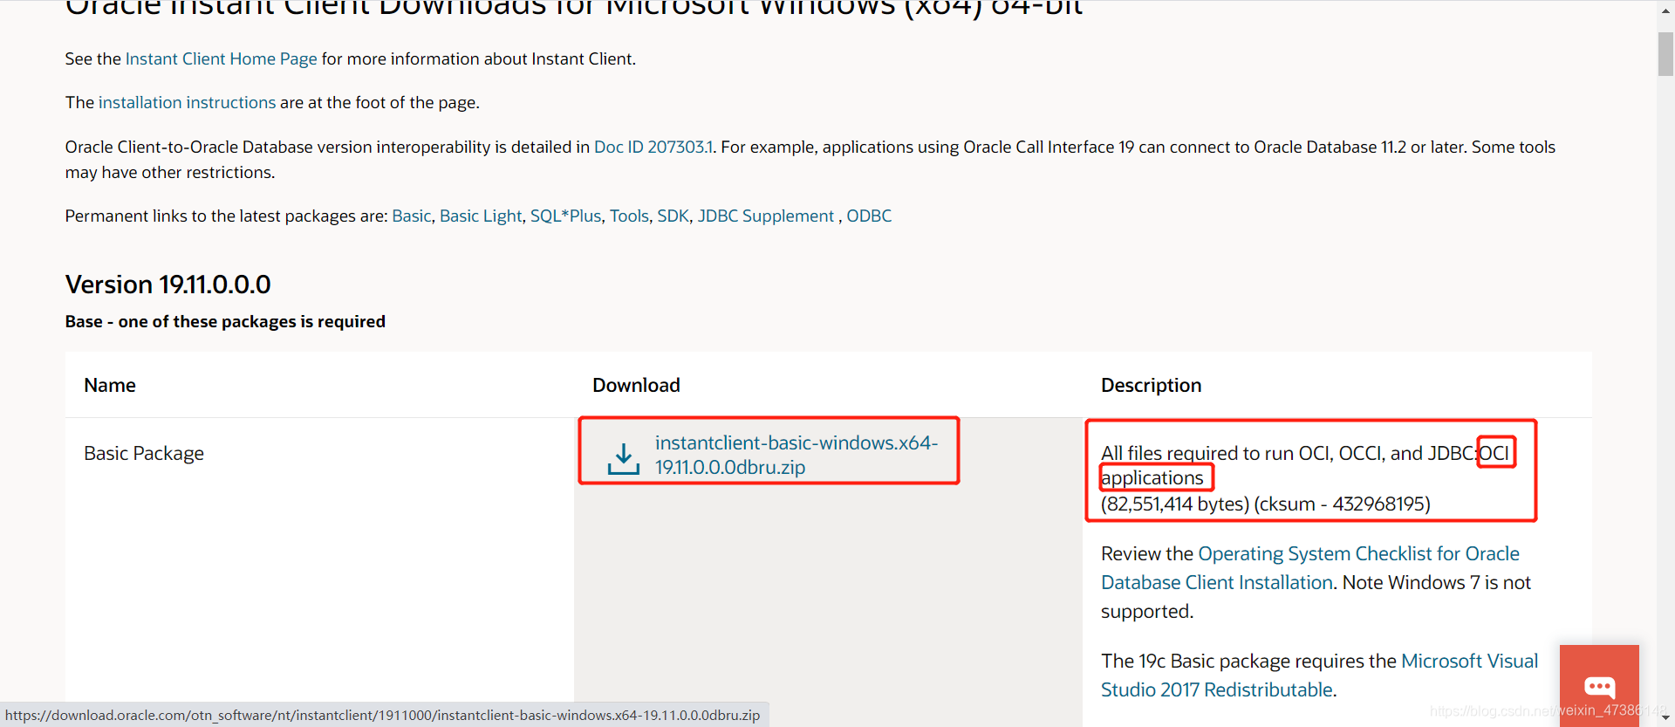This screenshot has width=1675, height=727.
Task: Select the Version 19.11.0.0.0 heading
Action: (168, 285)
